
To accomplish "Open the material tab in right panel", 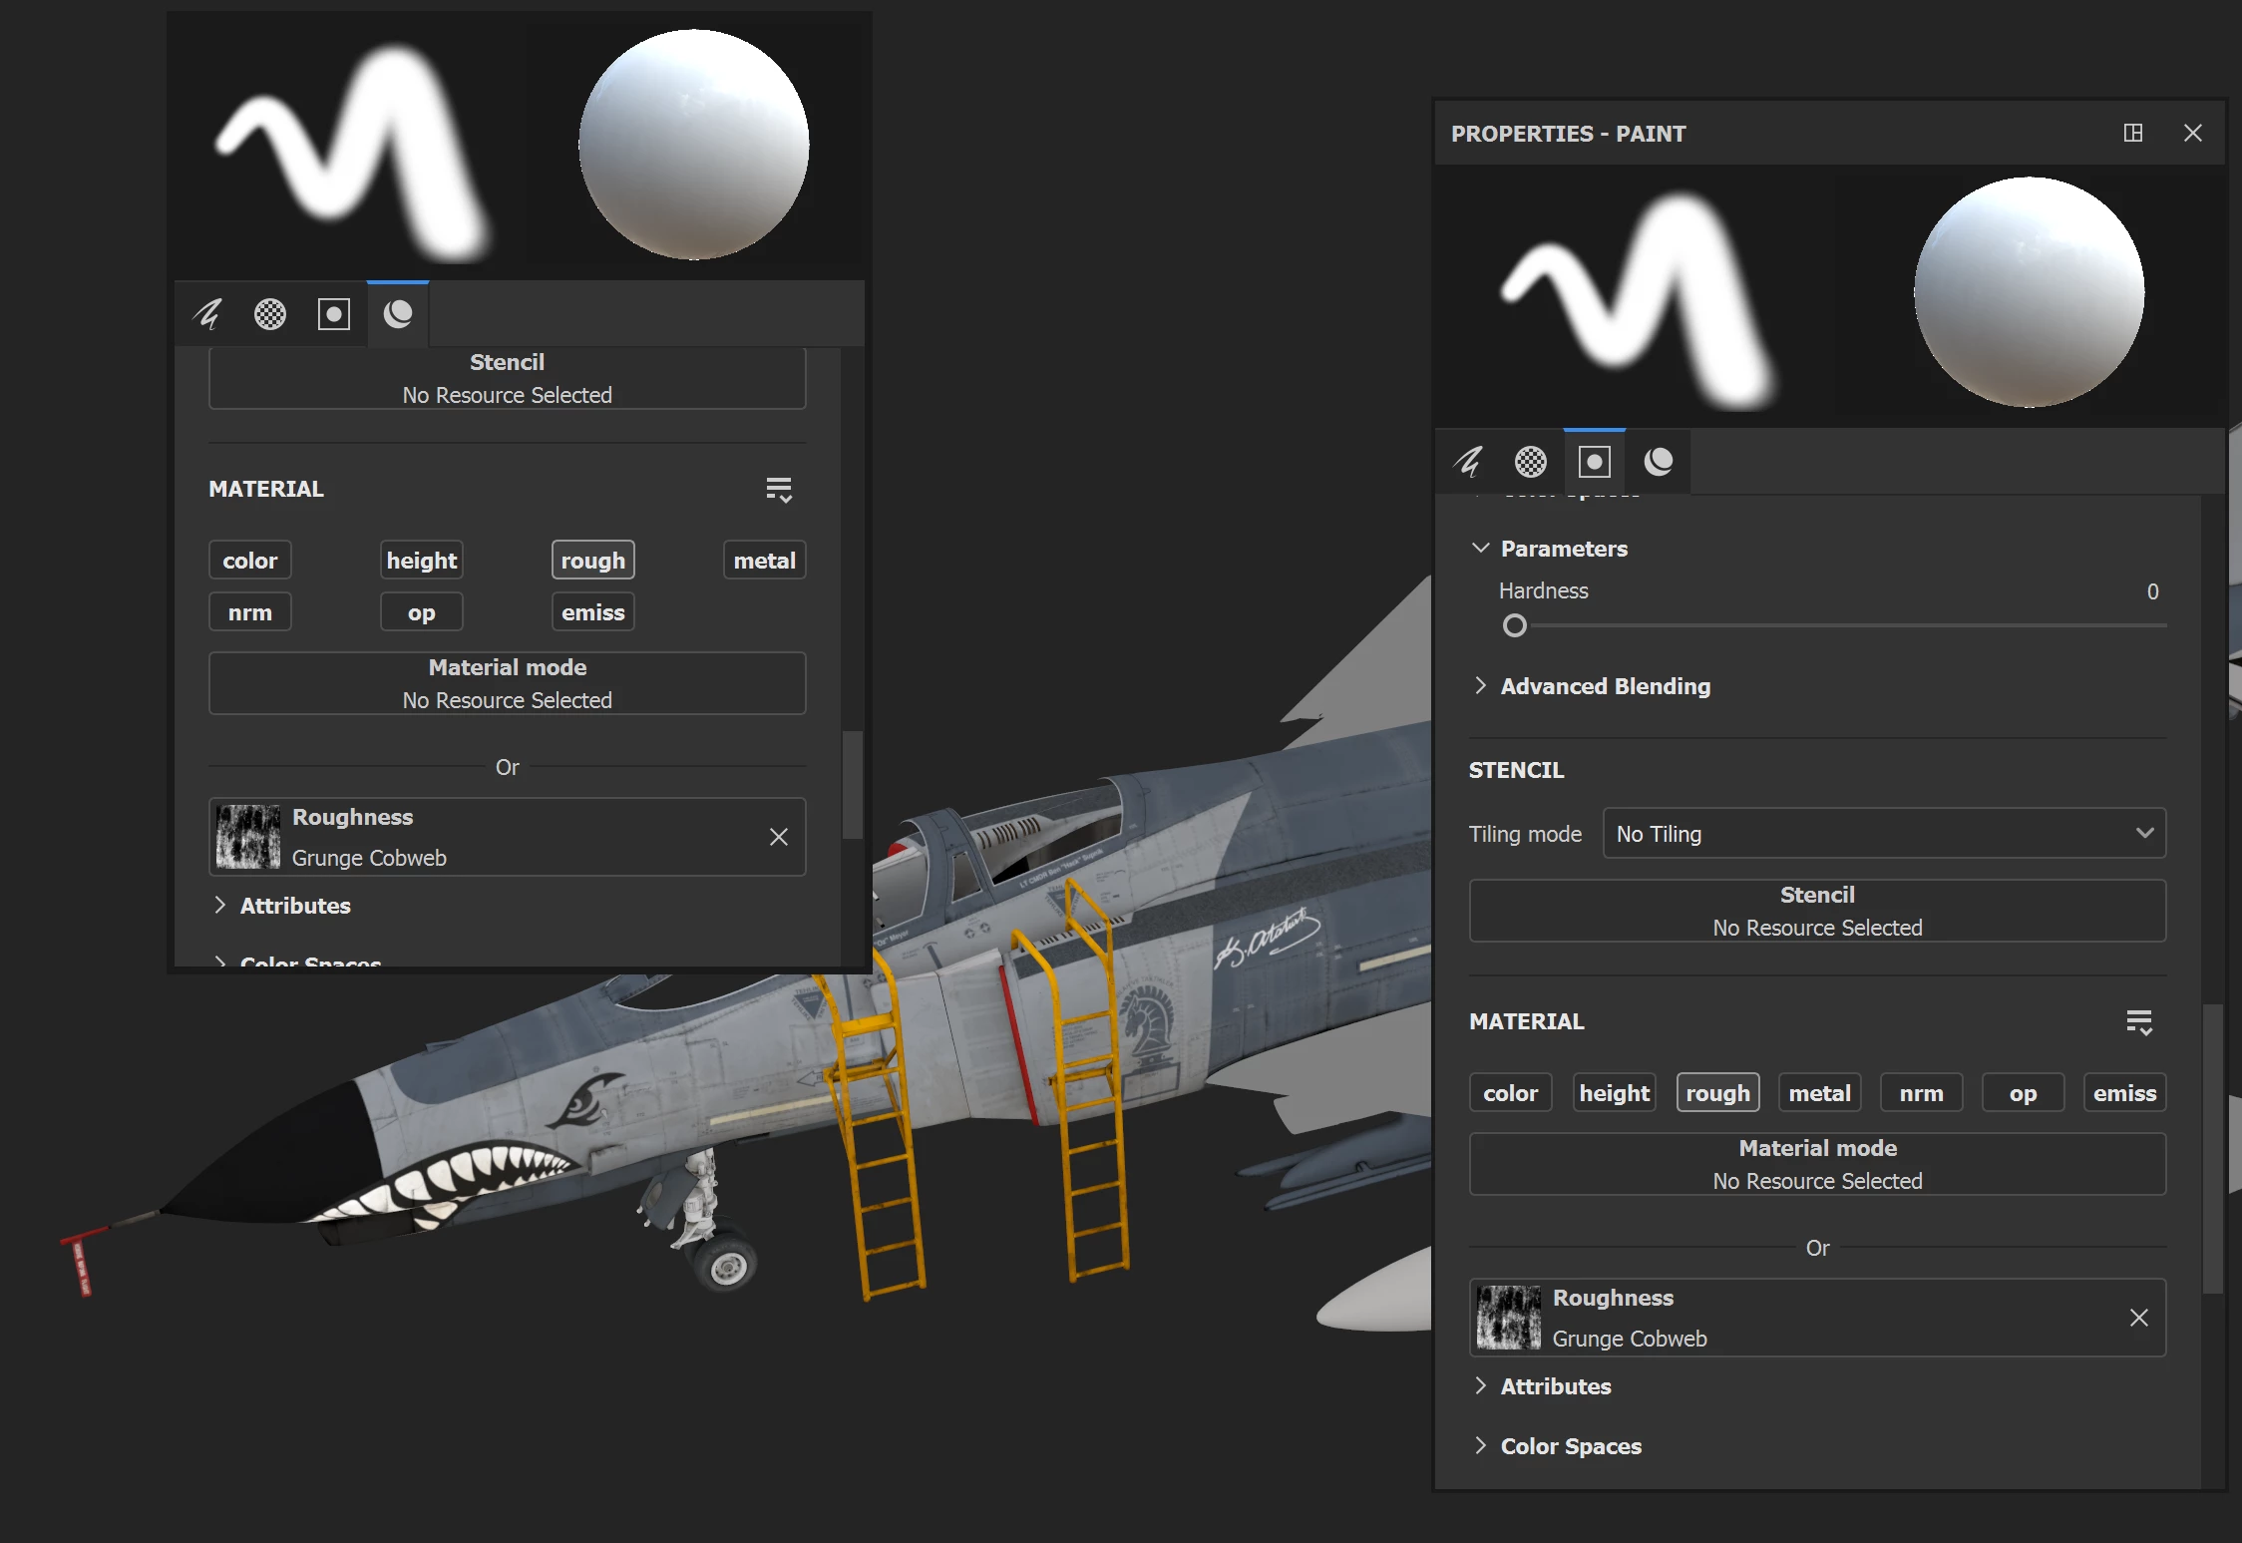I will [x=1658, y=462].
